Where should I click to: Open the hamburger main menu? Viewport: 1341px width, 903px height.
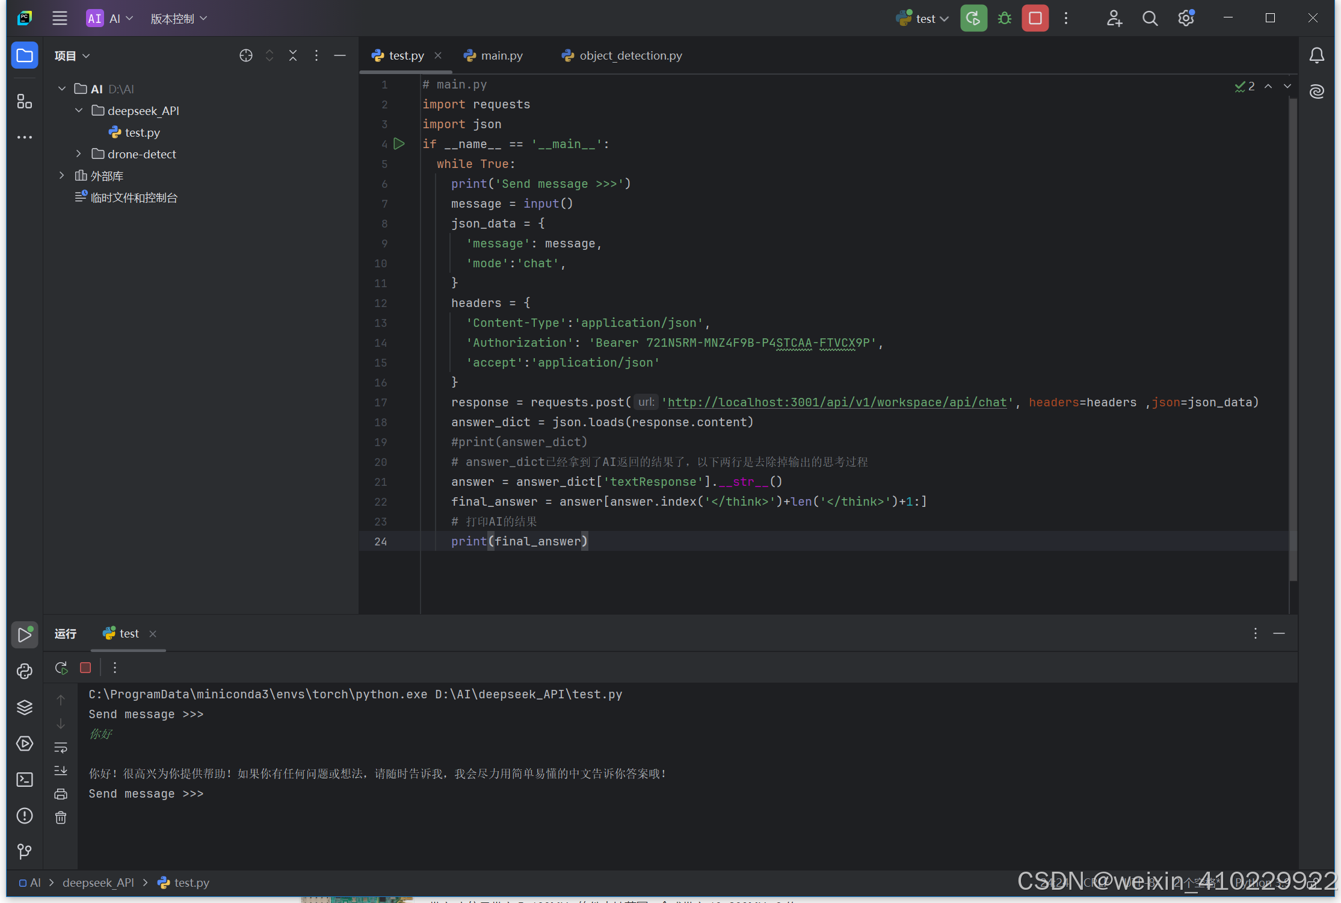(60, 18)
